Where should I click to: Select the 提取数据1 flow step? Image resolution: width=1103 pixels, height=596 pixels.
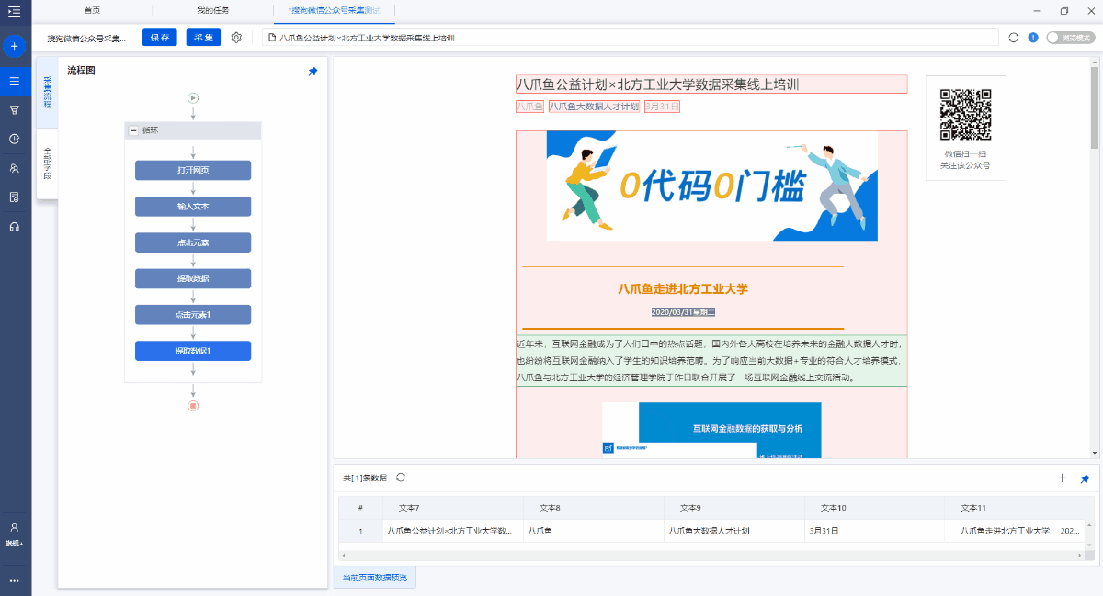[193, 351]
